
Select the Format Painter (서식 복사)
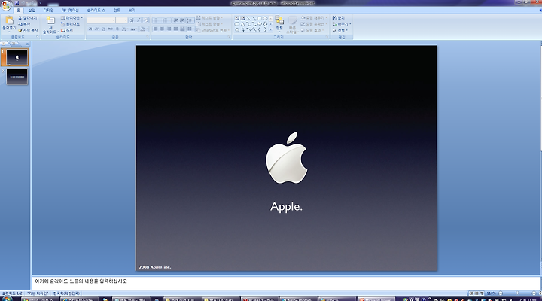(x=28, y=30)
